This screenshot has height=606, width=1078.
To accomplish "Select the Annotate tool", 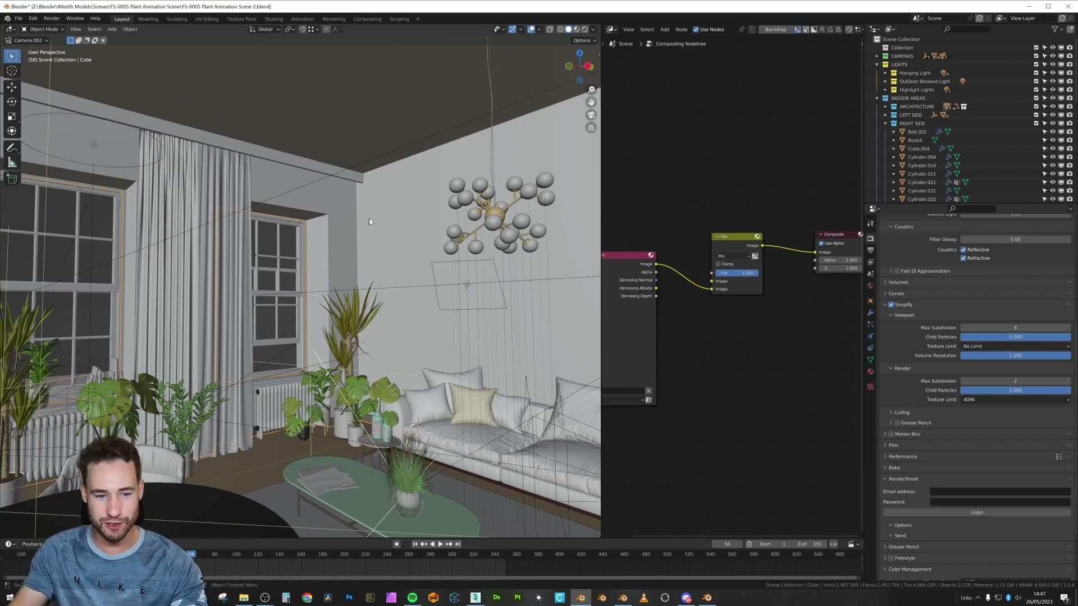I will (12, 148).
